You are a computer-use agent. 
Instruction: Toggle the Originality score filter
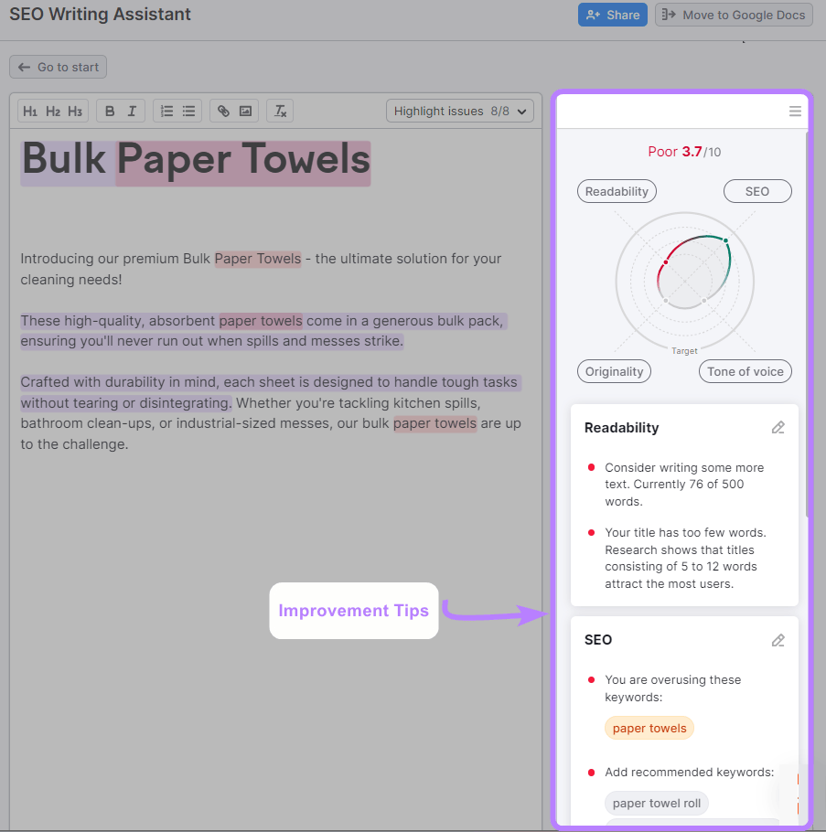[614, 371]
